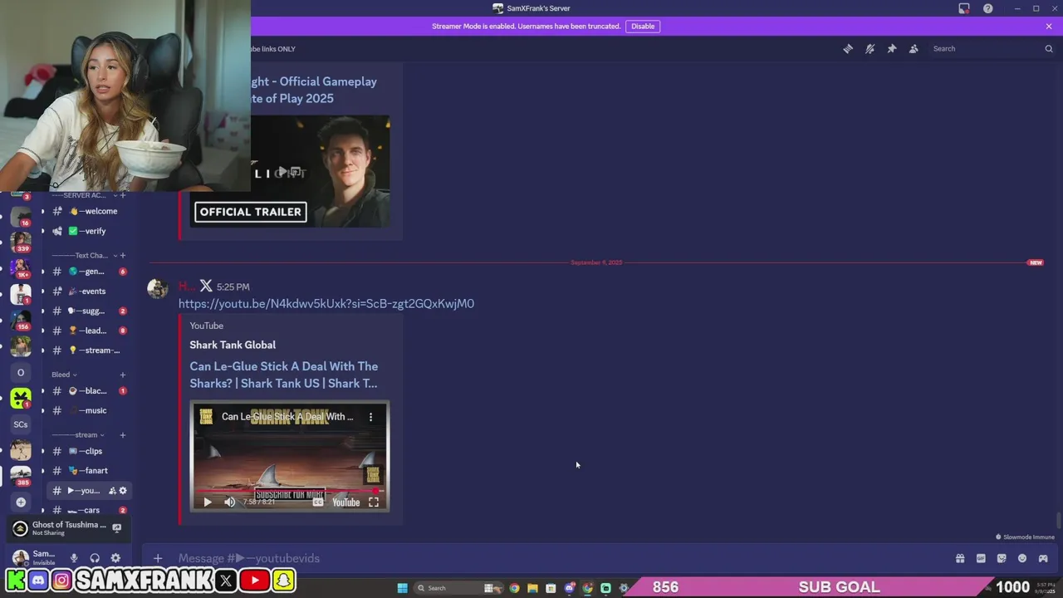1063x598 pixels.
Task: Open the —clips channel
Action: 88,451
